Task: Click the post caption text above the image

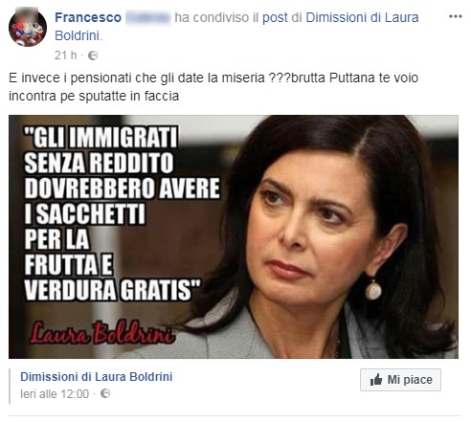Action: tap(213, 87)
